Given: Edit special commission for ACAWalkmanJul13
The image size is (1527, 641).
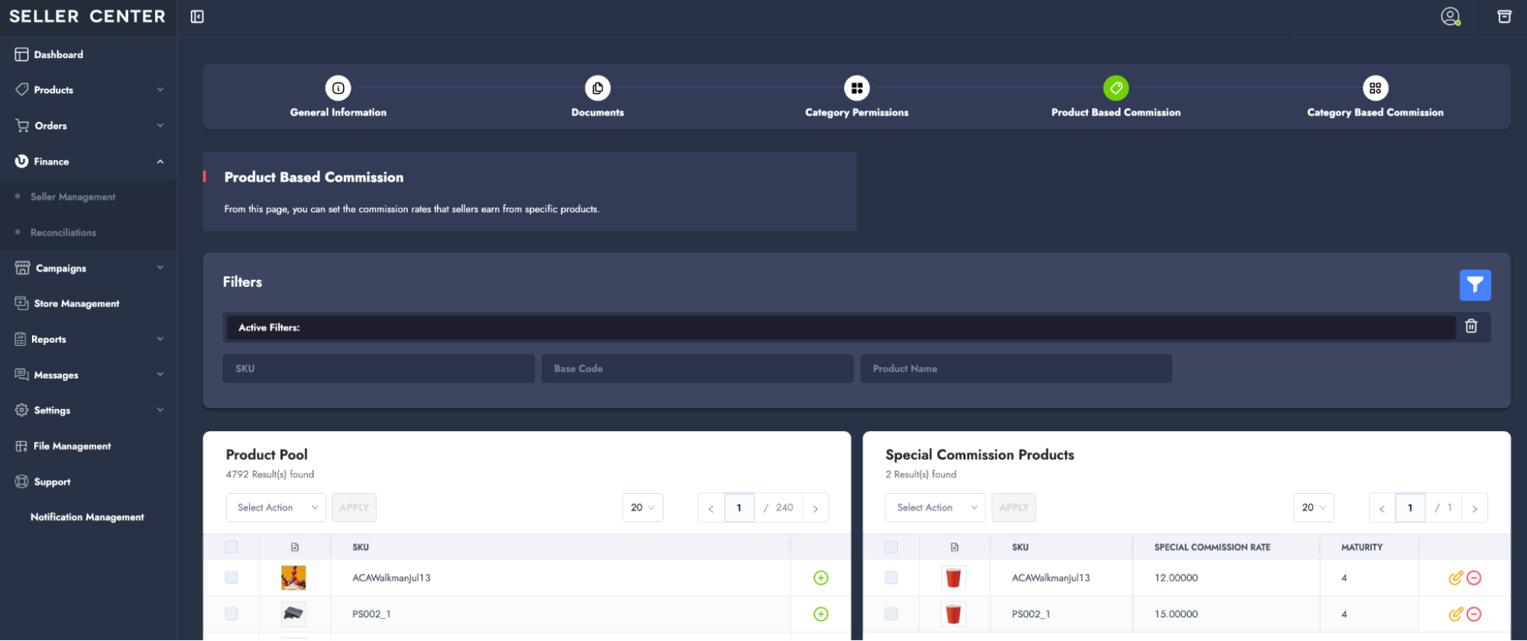Looking at the screenshot, I should coord(1454,578).
